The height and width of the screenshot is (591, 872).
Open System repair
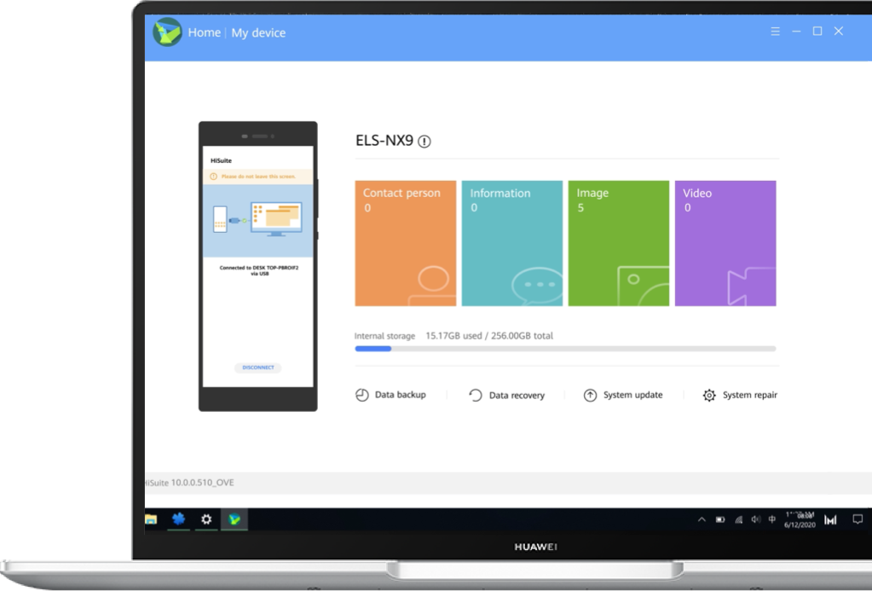tap(739, 396)
